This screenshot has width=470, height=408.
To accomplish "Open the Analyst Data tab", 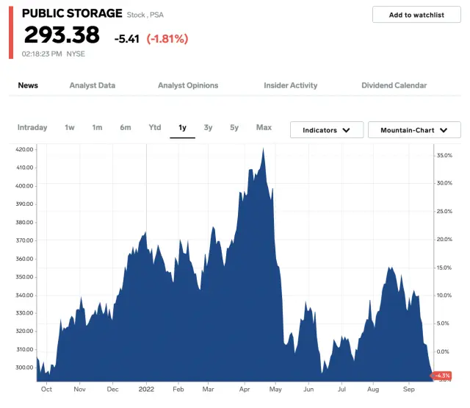I will pyautogui.click(x=92, y=85).
